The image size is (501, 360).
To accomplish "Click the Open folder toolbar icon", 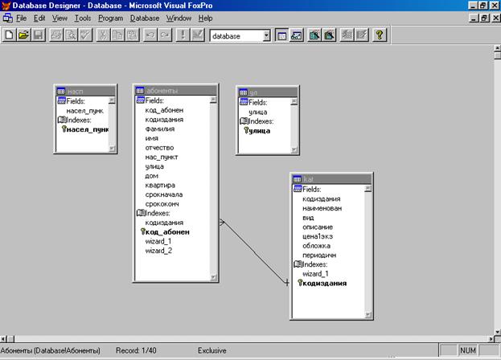I will point(23,35).
